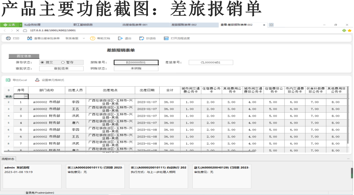Click the 城市间交通费公务卡 column header

tap(191, 90)
